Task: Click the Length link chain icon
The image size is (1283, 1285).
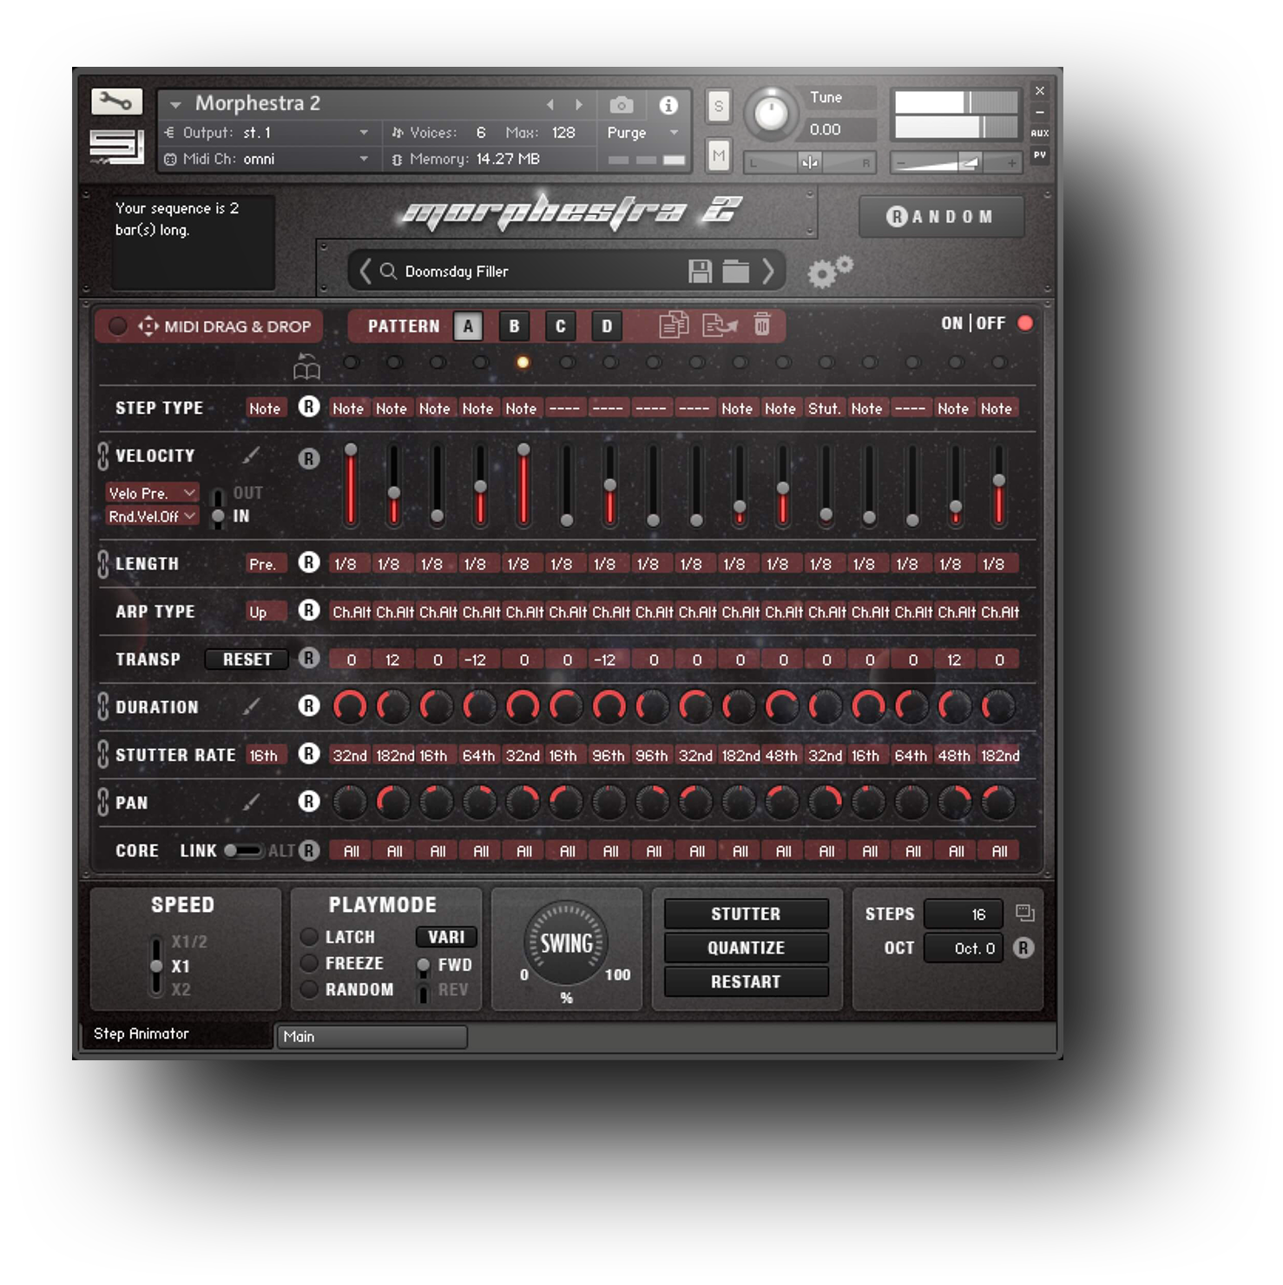Action: coord(103,564)
